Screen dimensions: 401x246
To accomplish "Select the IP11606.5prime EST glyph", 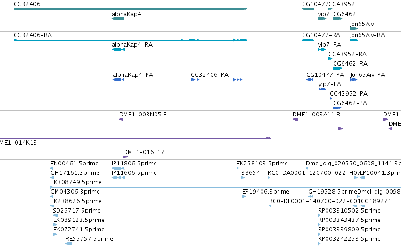I will [x=118, y=178].
